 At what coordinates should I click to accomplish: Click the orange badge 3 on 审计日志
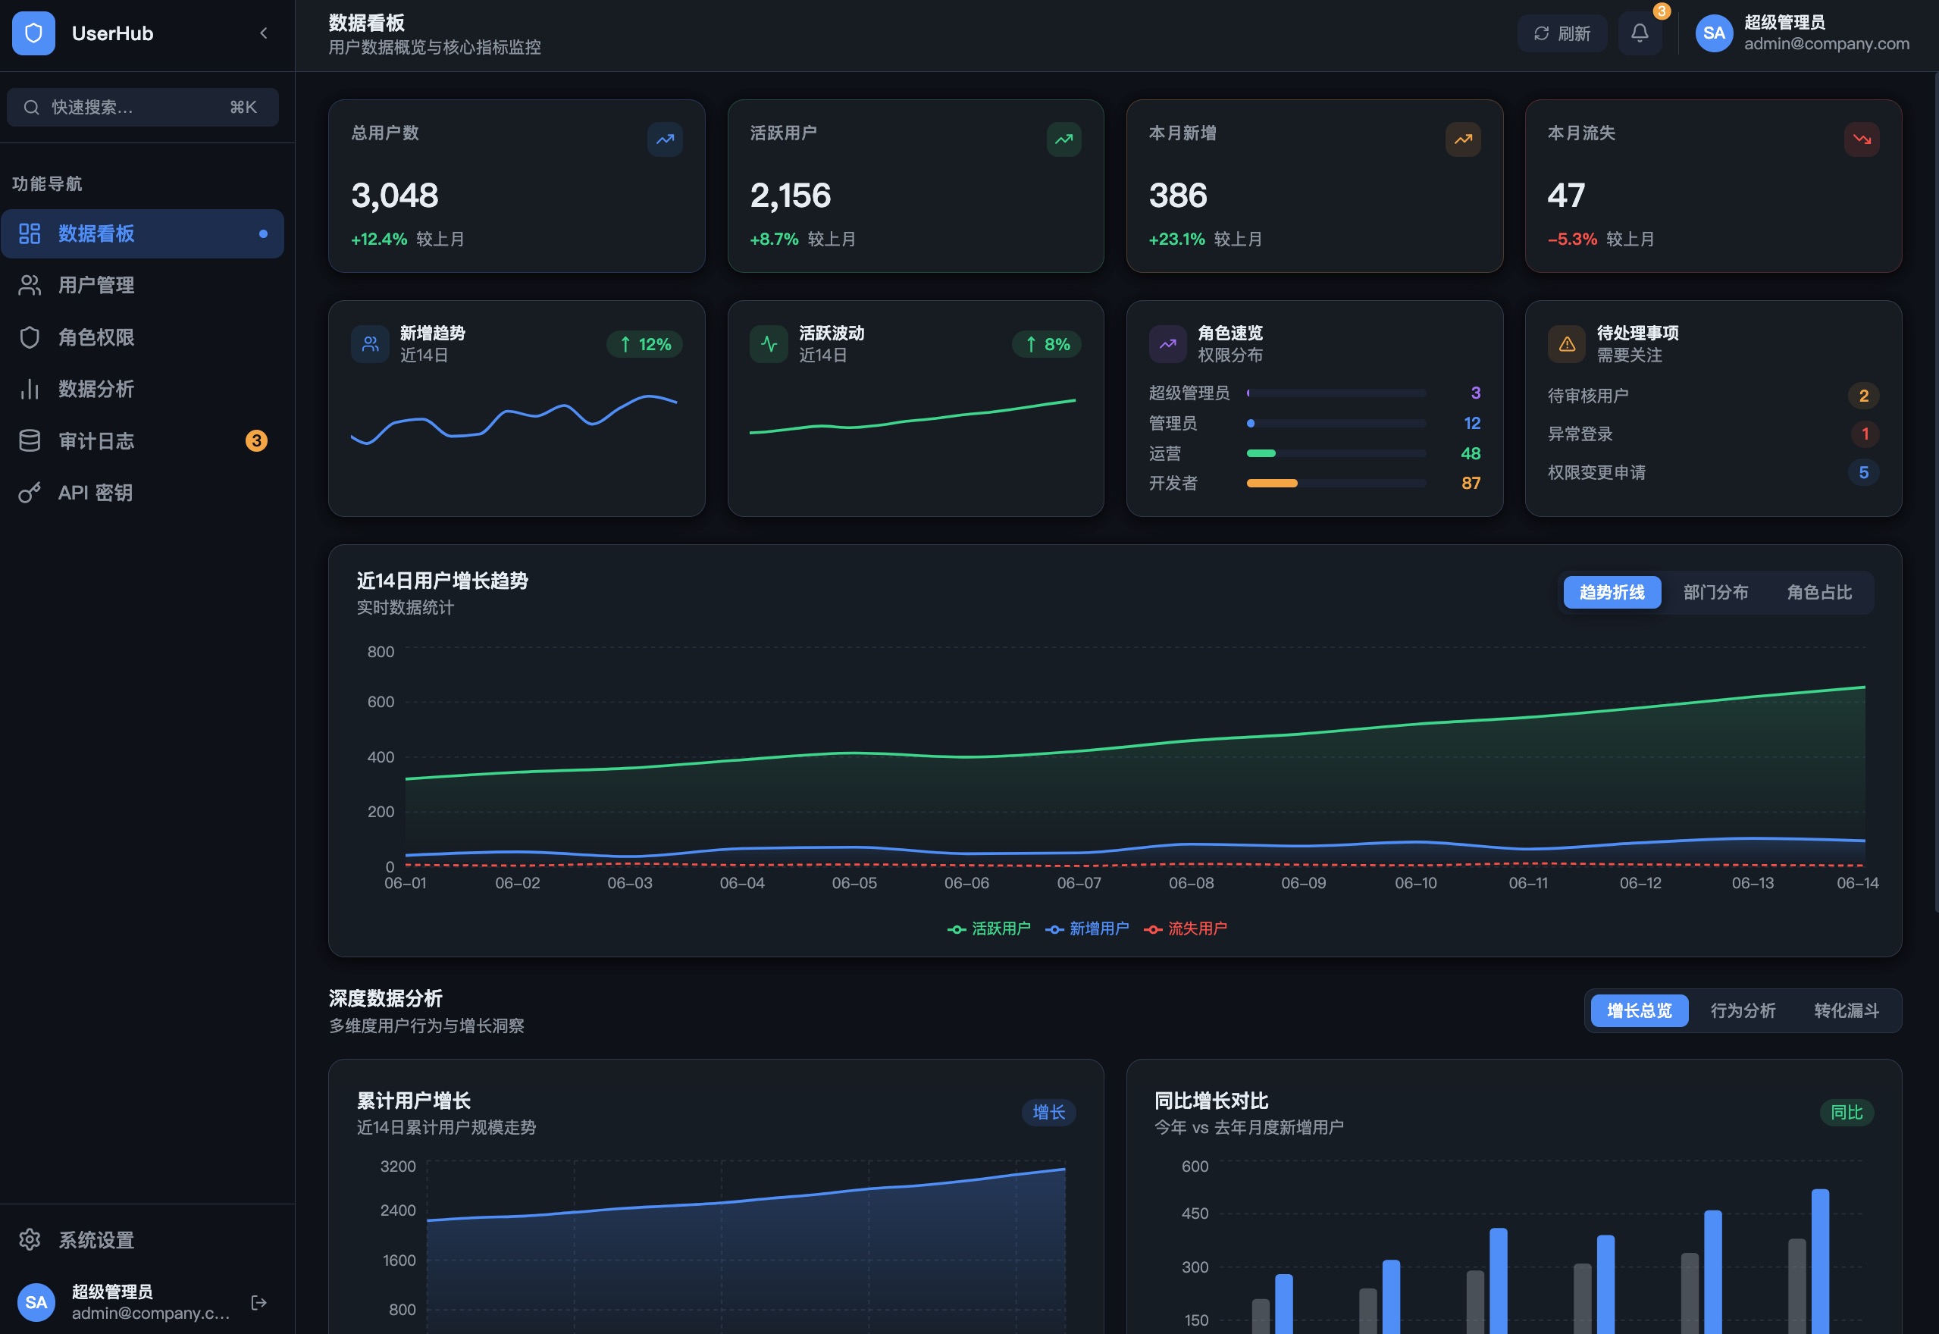click(256, 441)
